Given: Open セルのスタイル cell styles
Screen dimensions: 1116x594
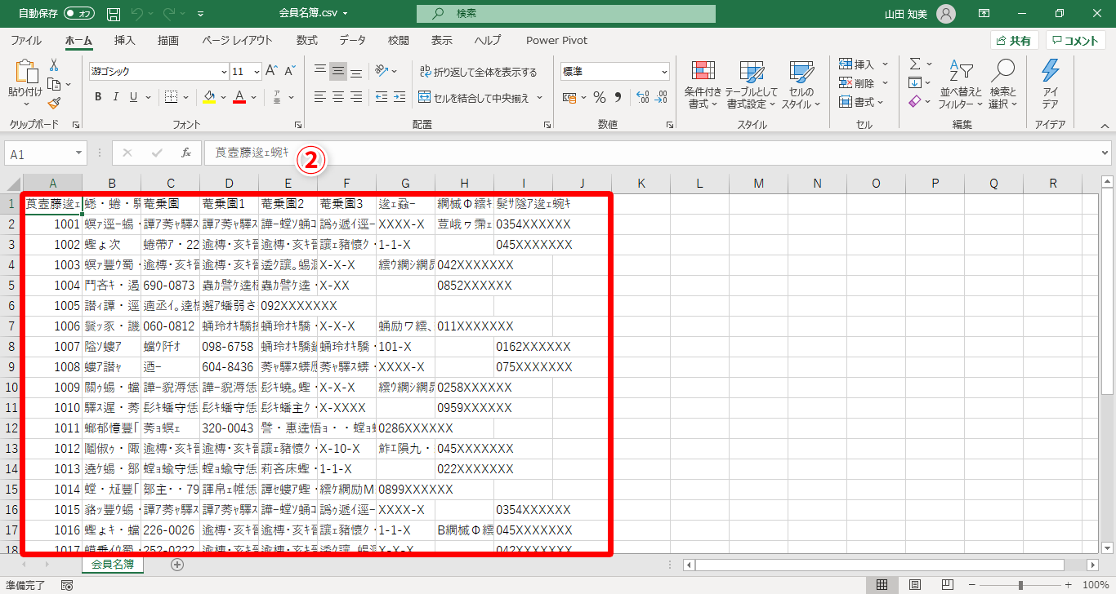Looking at the screenshot, I should click(801, 85).
